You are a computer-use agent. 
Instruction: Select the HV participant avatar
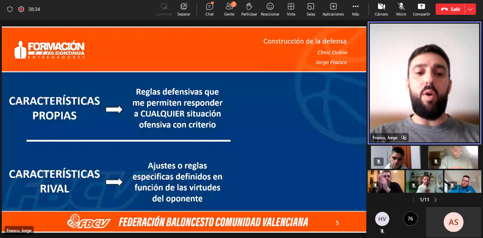click(x=382, y=219)
